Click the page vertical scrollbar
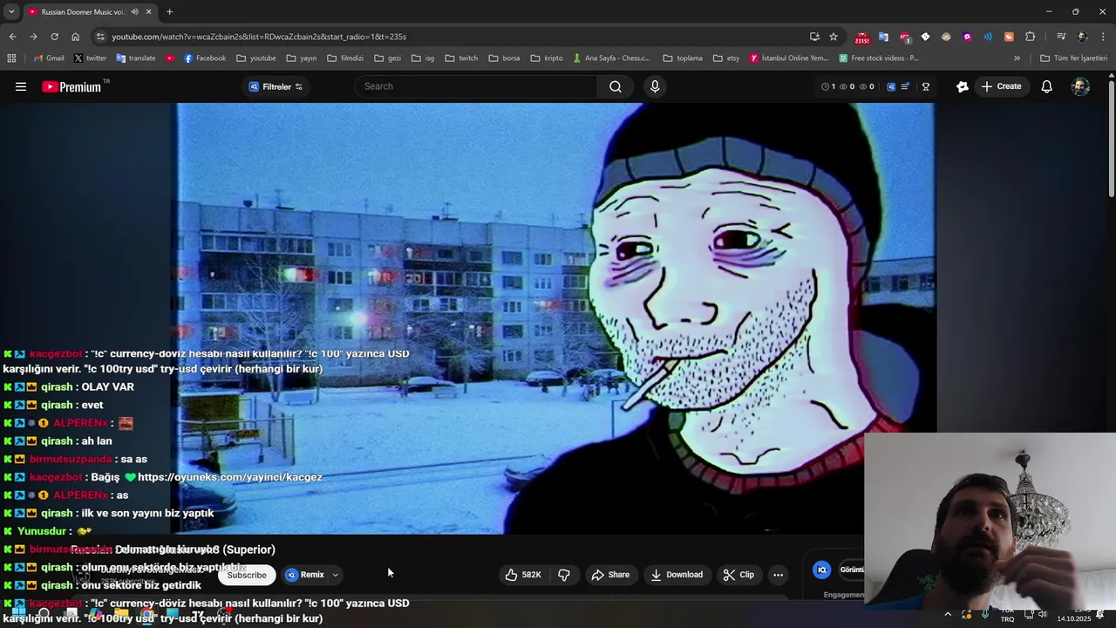This screenshot has width=1116, height=628. click(x=1112, y=140)
